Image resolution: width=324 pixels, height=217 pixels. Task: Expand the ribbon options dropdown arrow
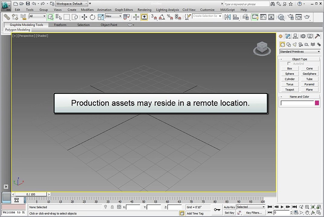(131, 25)
